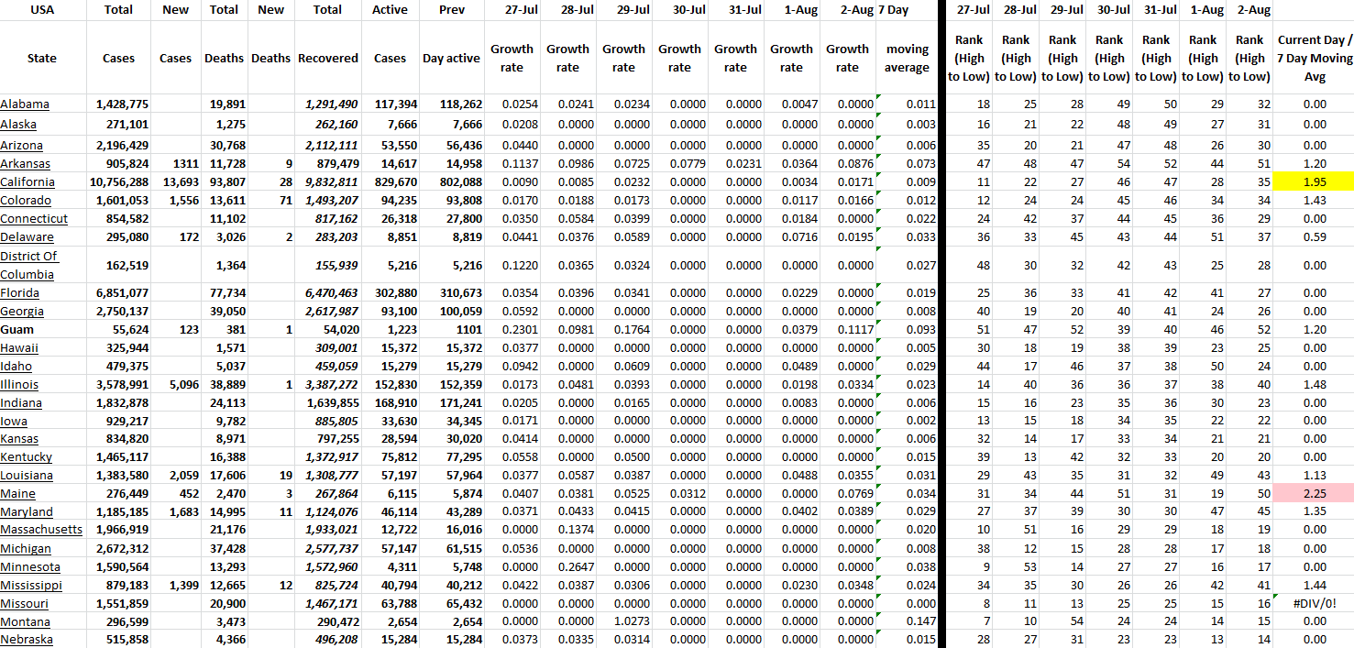Click the #DIV/0! error cell
Image resolution: width=1354 pixels, height=648 pixels.
(1314, 603)
